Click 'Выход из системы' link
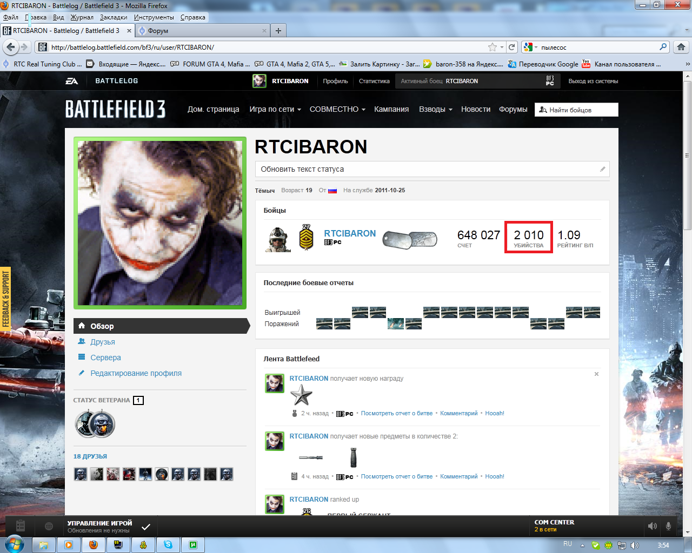The image size is (692, 553). [593, 81]
